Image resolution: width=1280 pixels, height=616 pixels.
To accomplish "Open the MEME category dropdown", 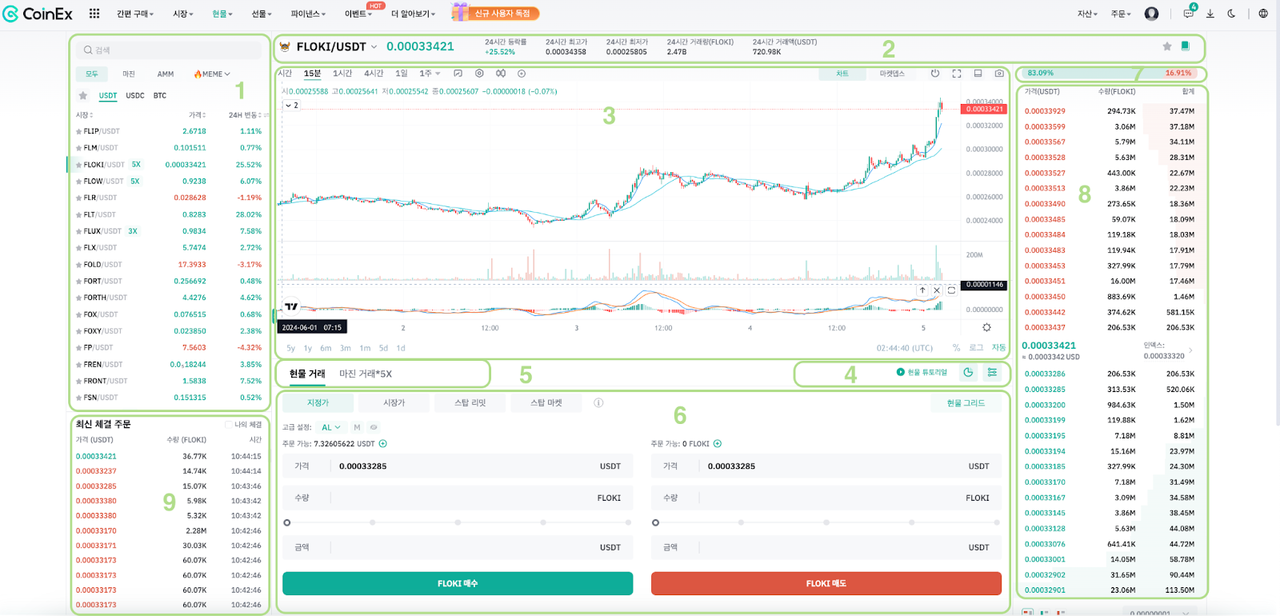I will point(211,74).
